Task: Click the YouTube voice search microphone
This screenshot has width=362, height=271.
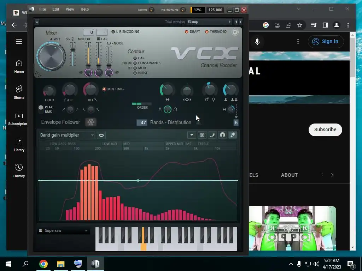Action: click(x=257, y=42)
